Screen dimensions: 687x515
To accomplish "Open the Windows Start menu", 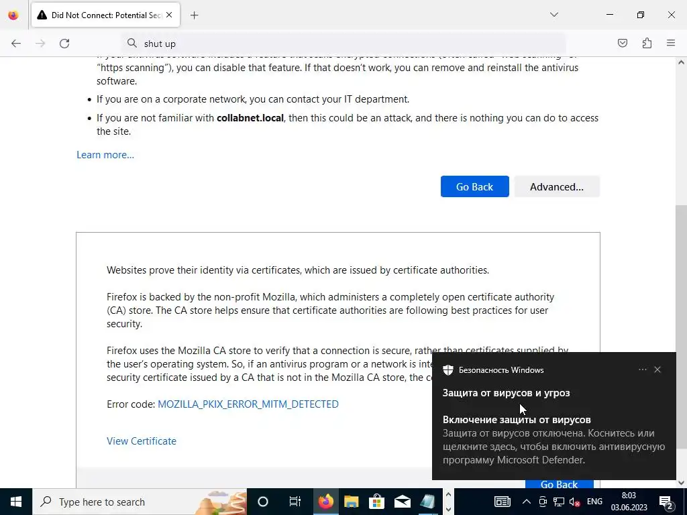I will (16, 502).
